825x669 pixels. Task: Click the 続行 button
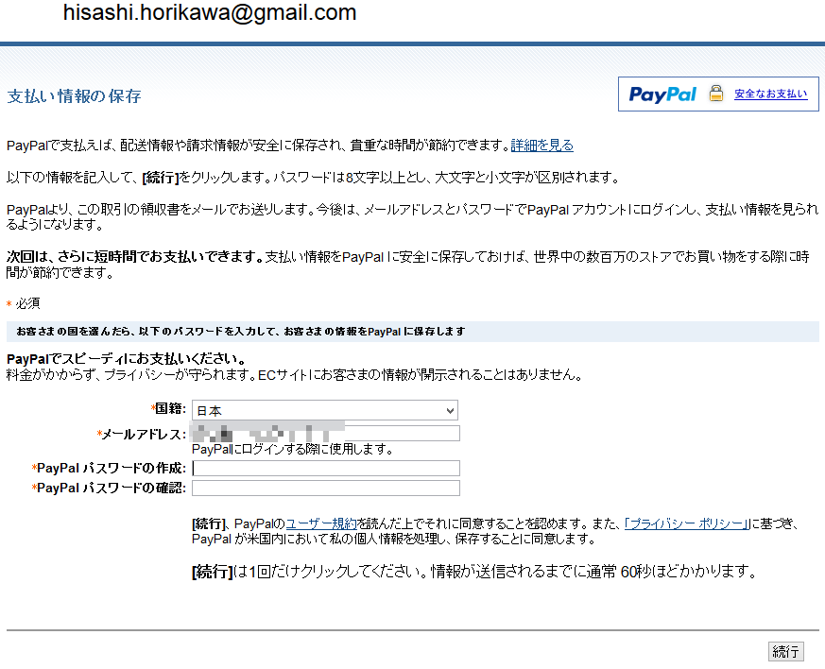coord(786,652)
